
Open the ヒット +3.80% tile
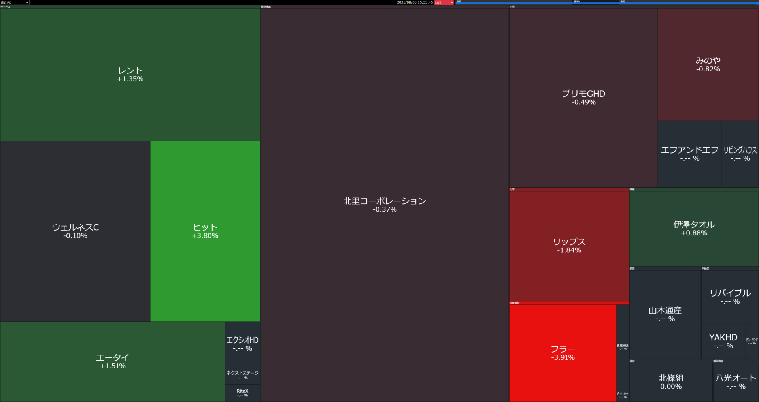tap(205, 231)
